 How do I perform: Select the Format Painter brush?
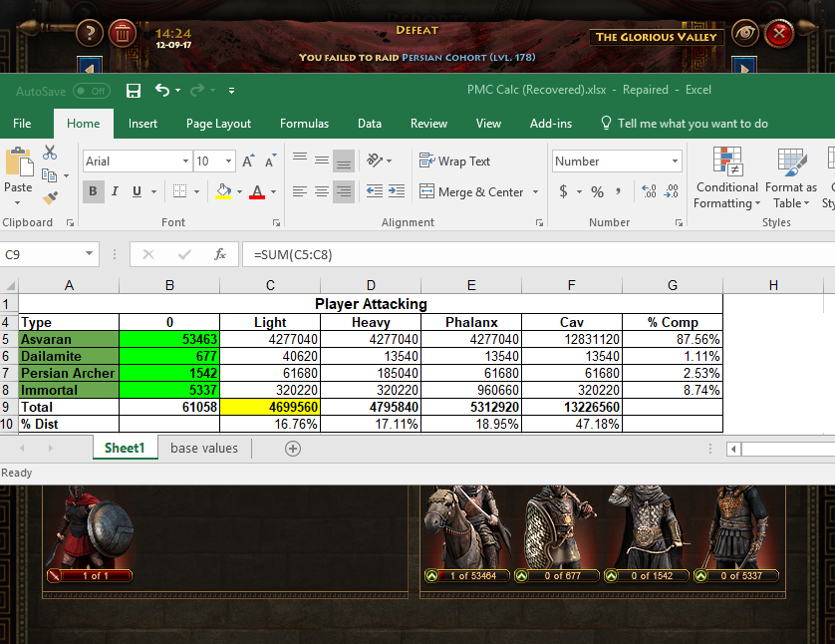point(50,198)
